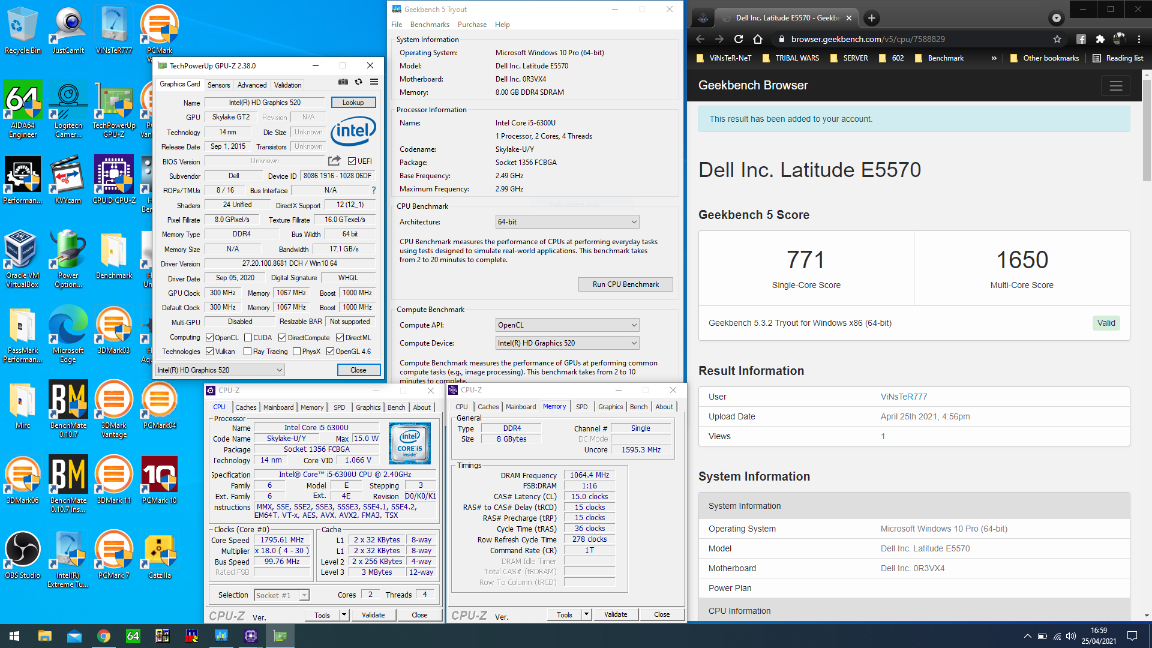
Task: Open the ViNsTeR777 user link
Action: 904,397
